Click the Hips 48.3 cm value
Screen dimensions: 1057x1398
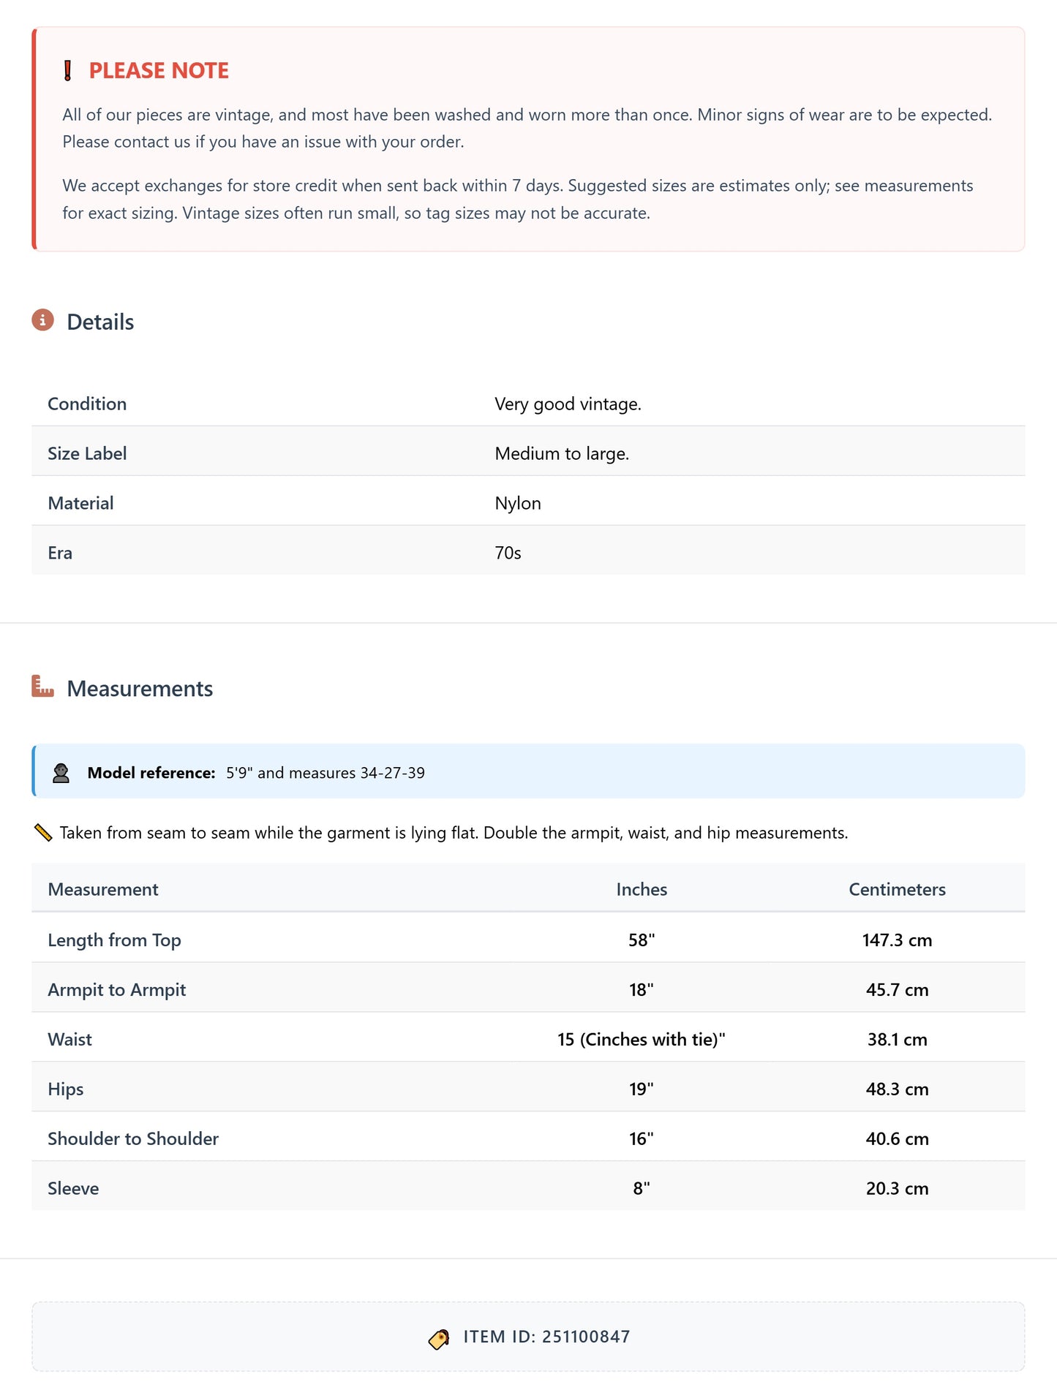point(897,1089)
